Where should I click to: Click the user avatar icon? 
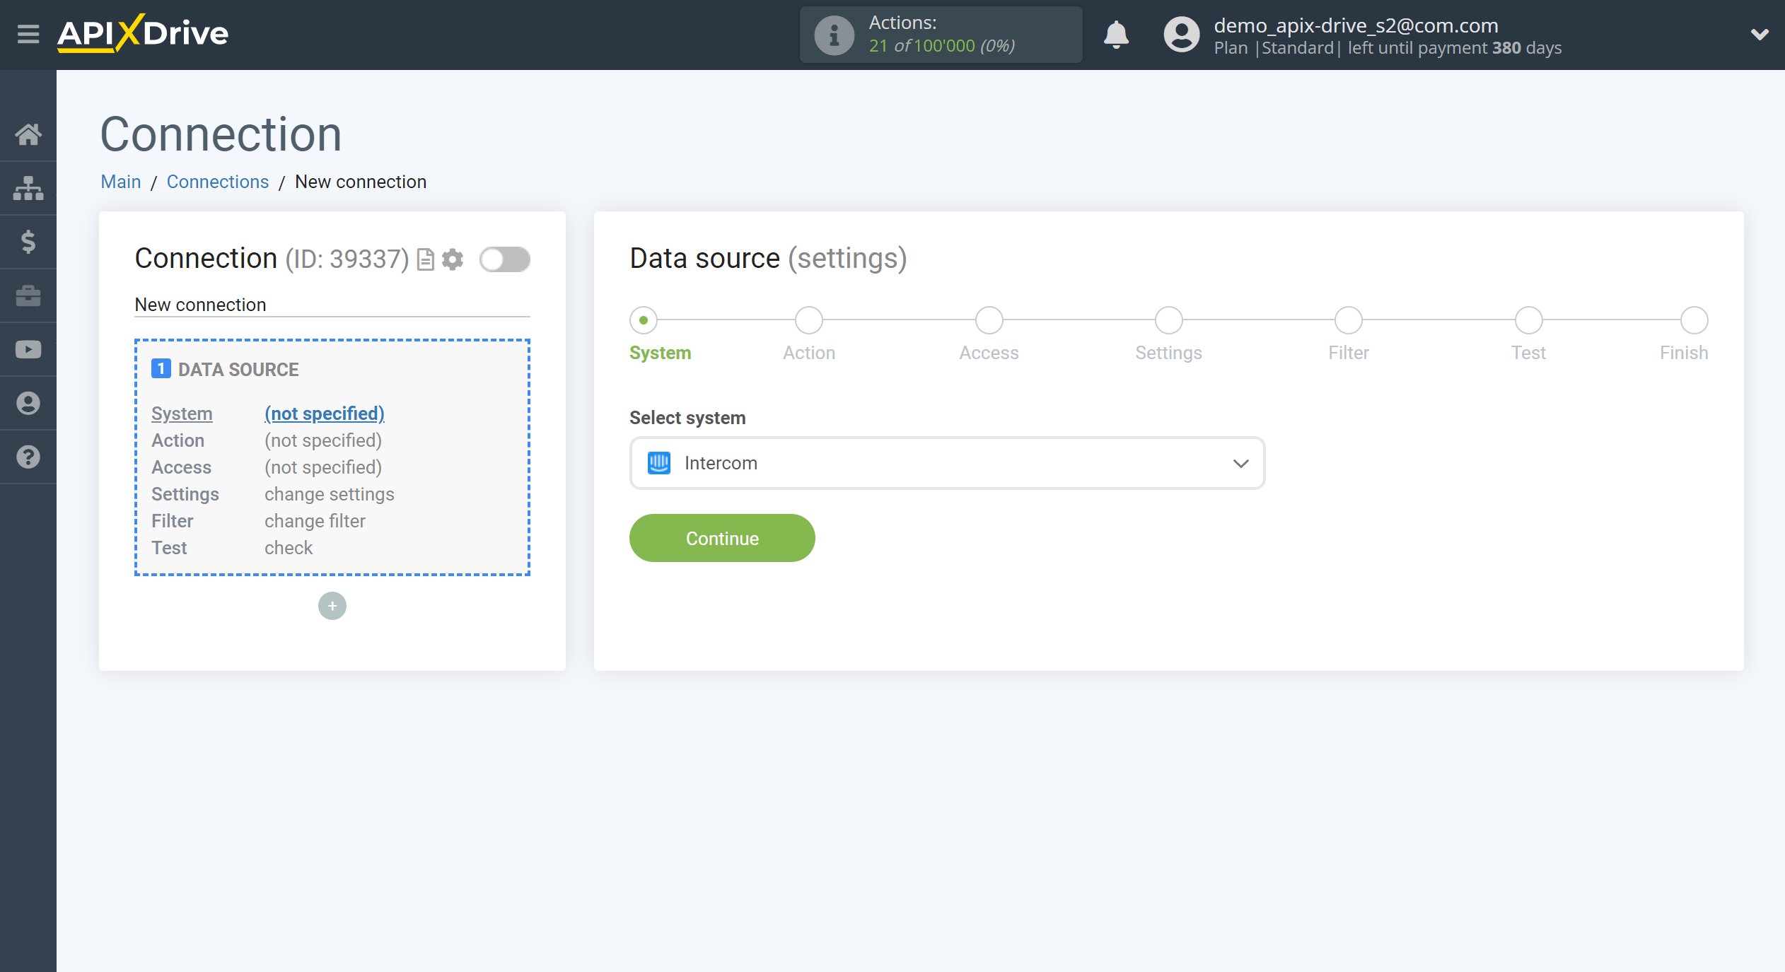coord(1182,35)
